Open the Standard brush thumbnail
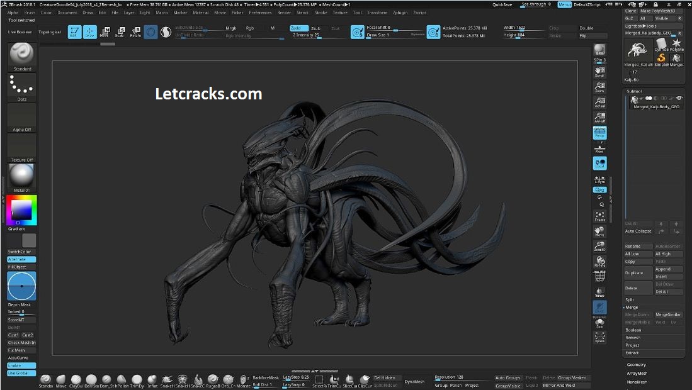The image size is (692, 390). pyautogui.click(x=21, y=57)
